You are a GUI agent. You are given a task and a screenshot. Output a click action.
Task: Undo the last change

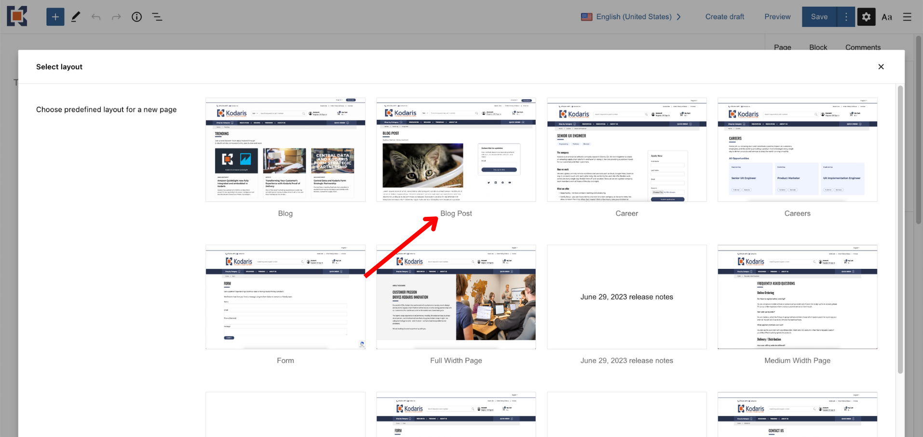pyautogui.click(x=96, y=17)
